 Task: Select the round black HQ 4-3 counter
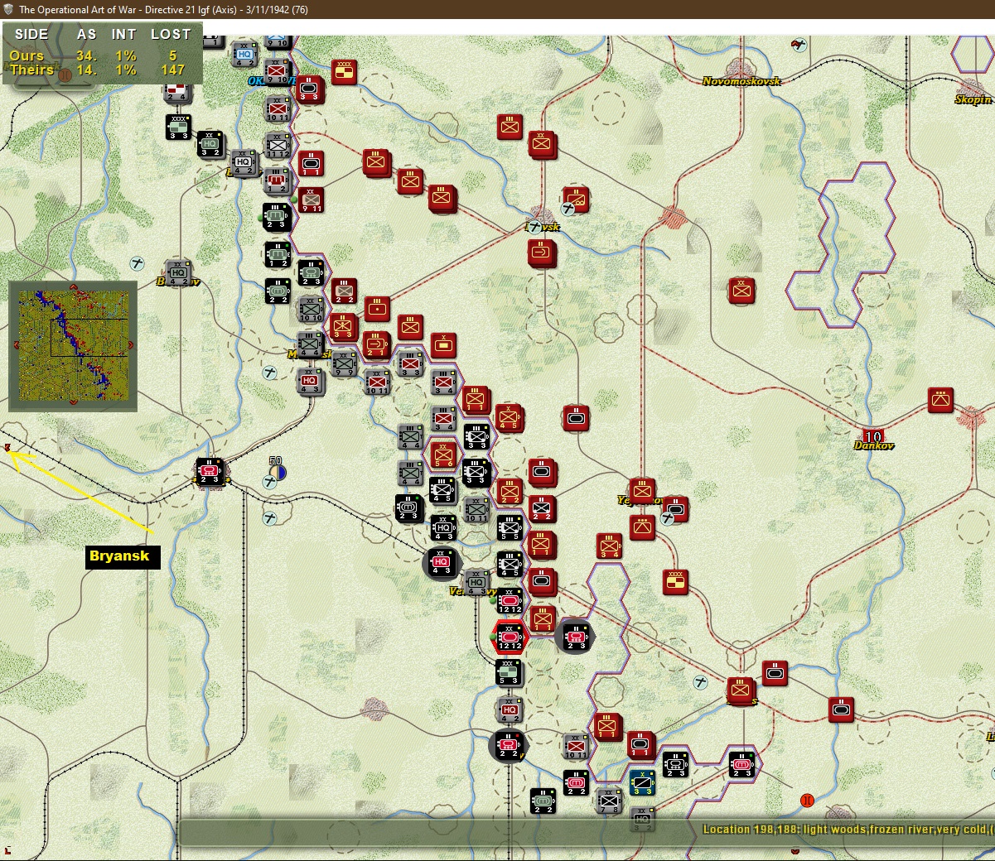coord(441,563)
